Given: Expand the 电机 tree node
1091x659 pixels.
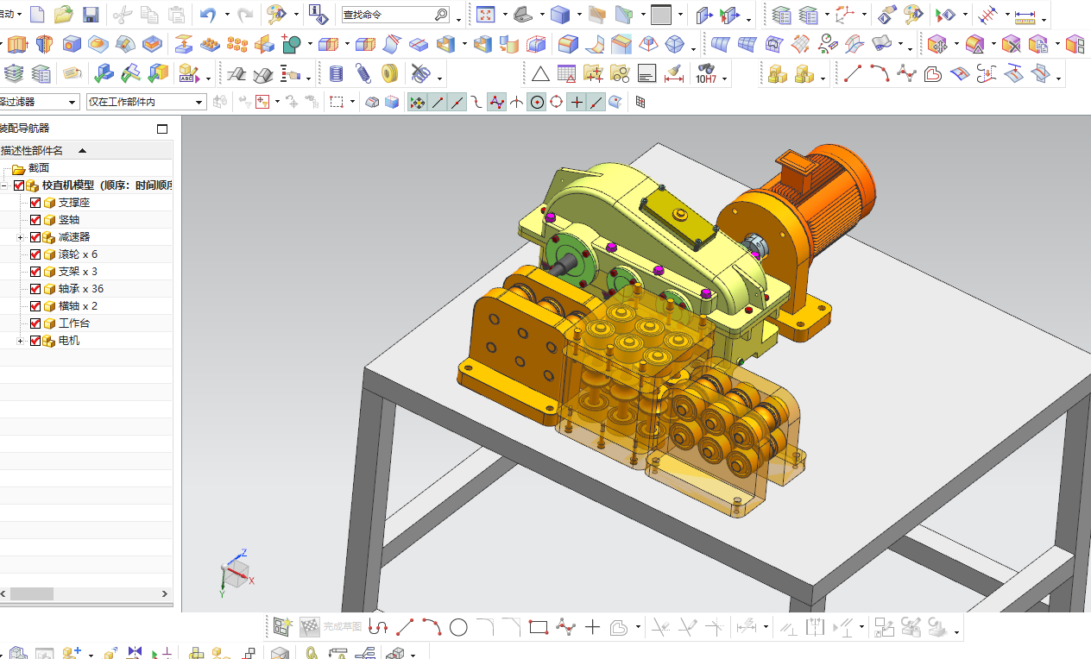Looking at the screenshot, I should tap(20, 341).
